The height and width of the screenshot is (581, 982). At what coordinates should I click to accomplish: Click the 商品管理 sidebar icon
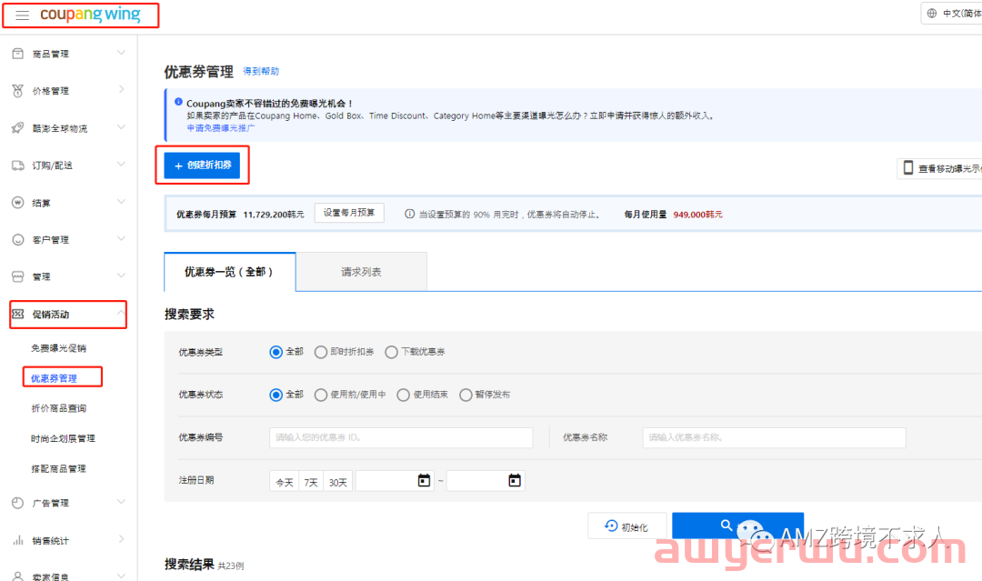[x=17, y=54]
